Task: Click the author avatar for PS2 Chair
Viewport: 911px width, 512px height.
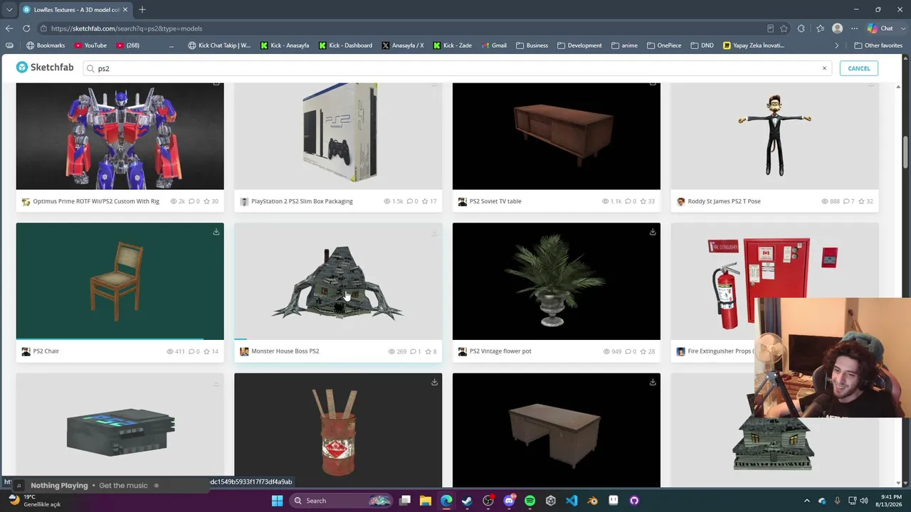Action: click(26, 351)
